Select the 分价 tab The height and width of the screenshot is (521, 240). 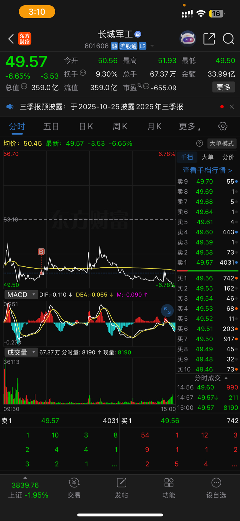pyautogui.click(x=228, y=157)
